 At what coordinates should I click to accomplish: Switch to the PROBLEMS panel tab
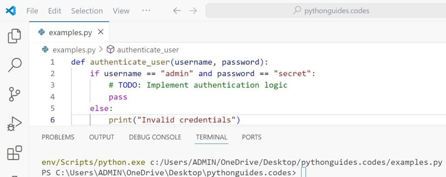(58, 137)
